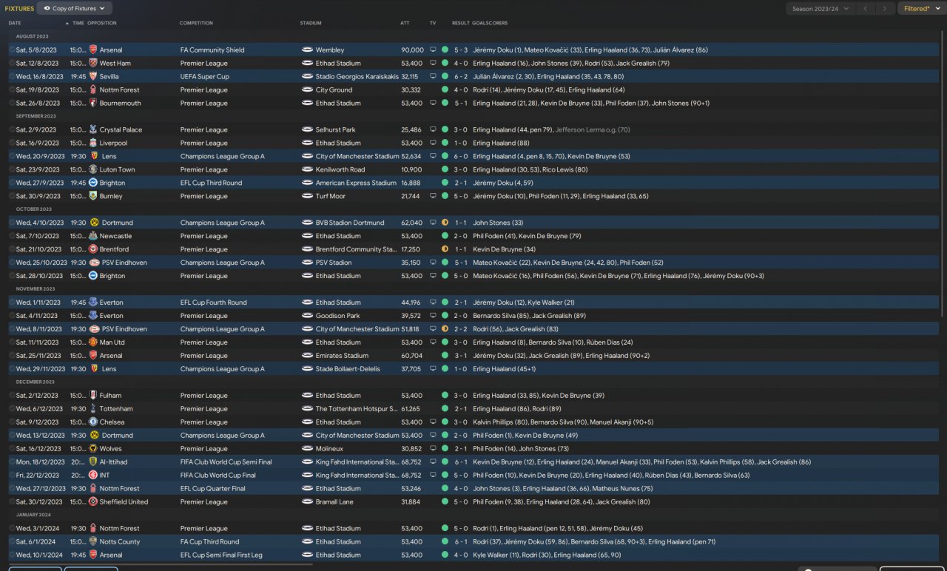The height and width of the screenshot is (571, 947).
Task: Tick the selection circle for Sat, 7/10/2023
Action: coord(13,237)
